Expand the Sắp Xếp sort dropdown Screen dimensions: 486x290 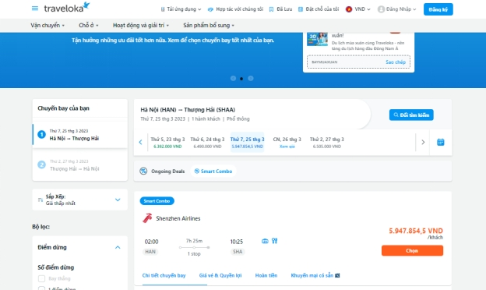point(80,200)
